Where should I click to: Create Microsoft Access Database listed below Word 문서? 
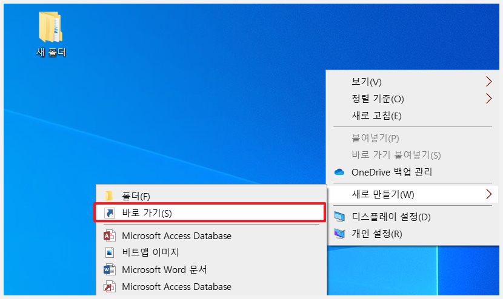point(211,286)
